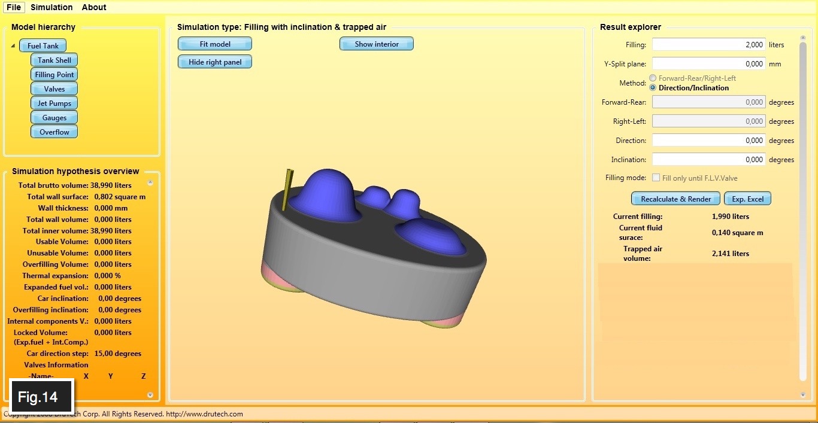Screen dimensions: 818x423
Task: Enable Fill only until F.L.V.Valve checkbox
Action: [x=656, y=178]
